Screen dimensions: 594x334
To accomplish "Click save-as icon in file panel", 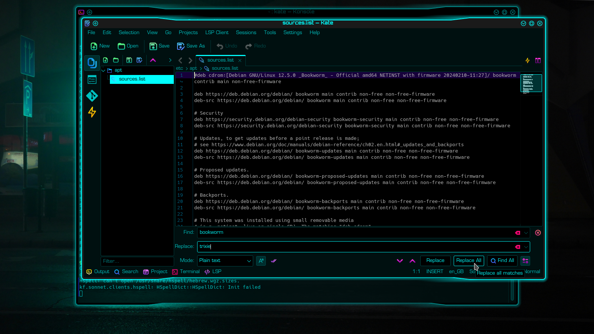I will click(x=139, y=60).
